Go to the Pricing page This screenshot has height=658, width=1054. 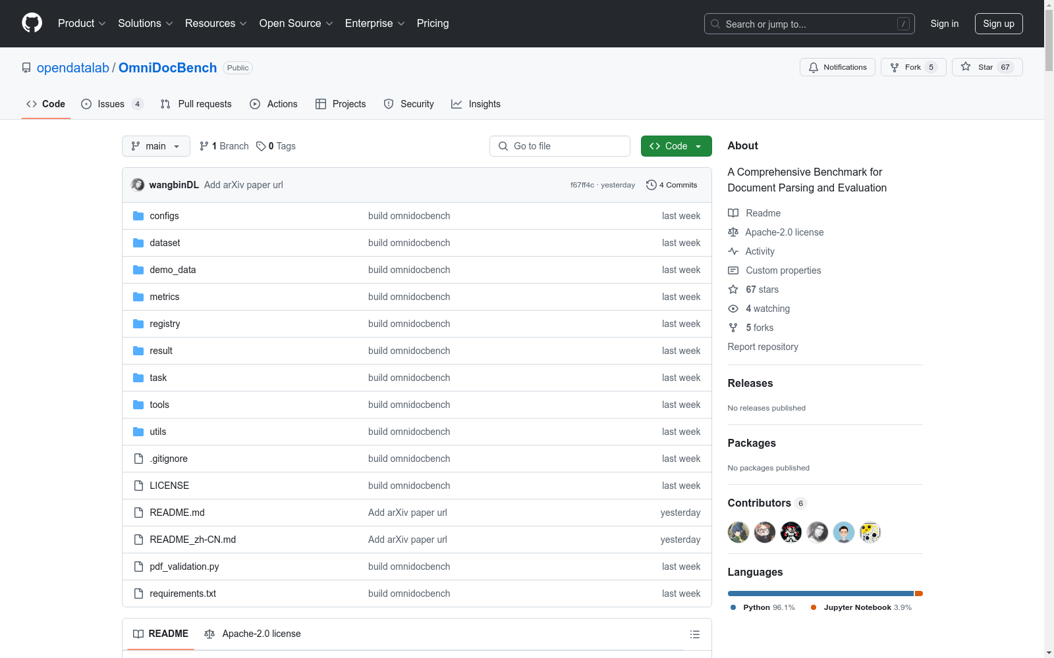coord(433,23)
